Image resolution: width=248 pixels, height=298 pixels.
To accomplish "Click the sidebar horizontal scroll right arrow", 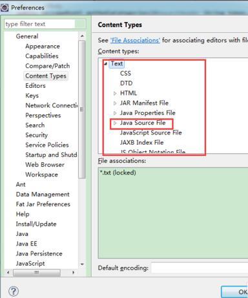I will (73, 273).
